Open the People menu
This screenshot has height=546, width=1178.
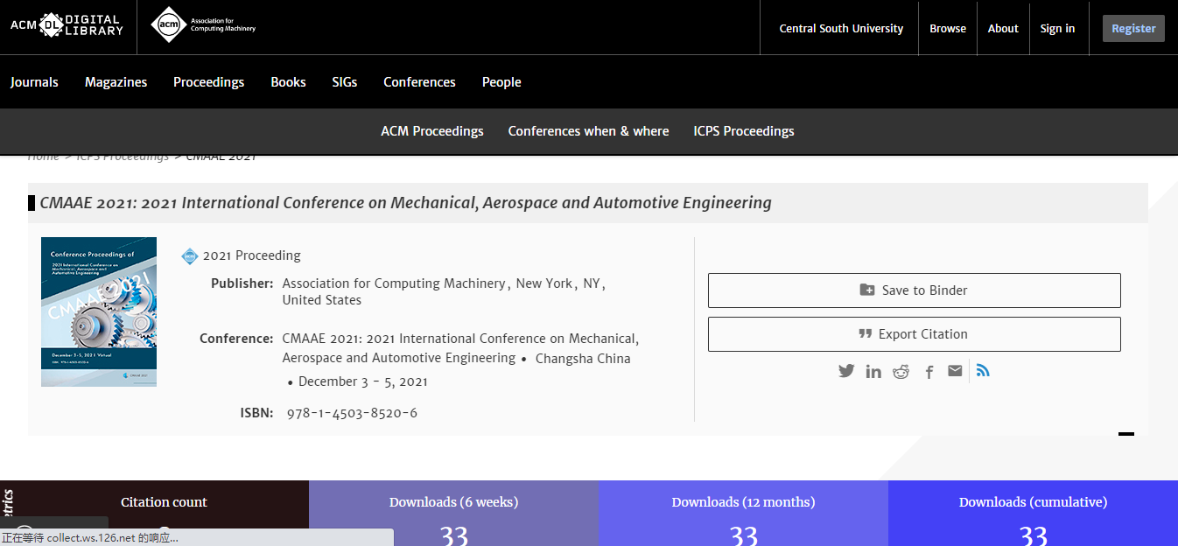pos(501,82)
